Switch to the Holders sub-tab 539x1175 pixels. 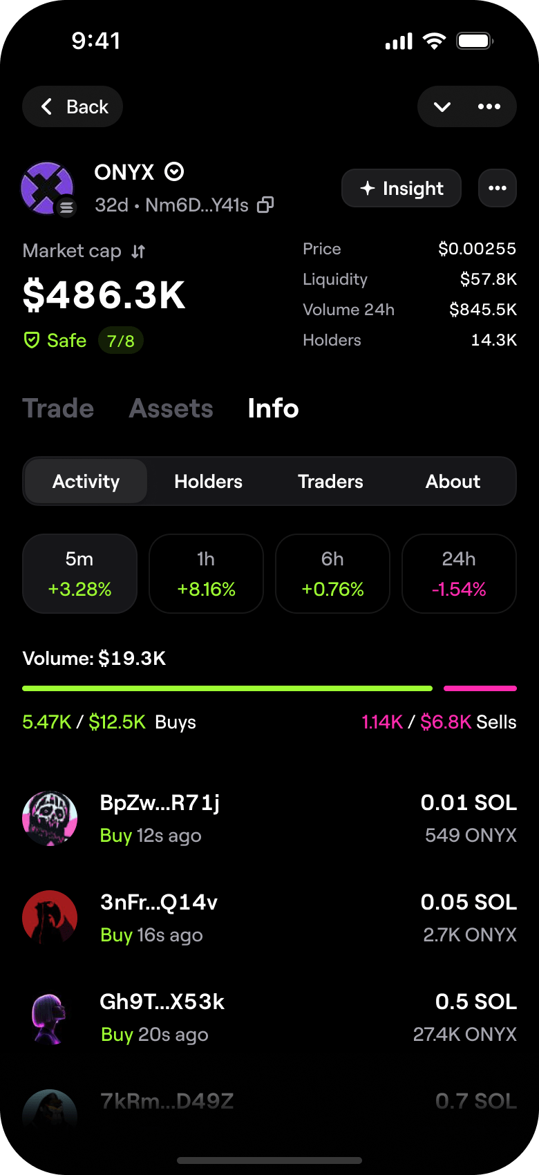coord(208,481)
